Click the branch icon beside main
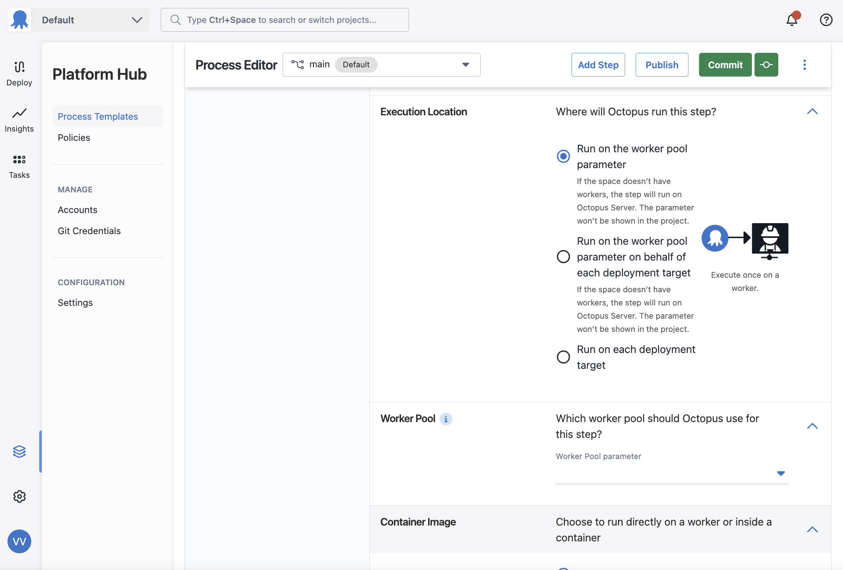Viewport: 843px width, 570px height. pyautogui.click(x=298, y=65)
